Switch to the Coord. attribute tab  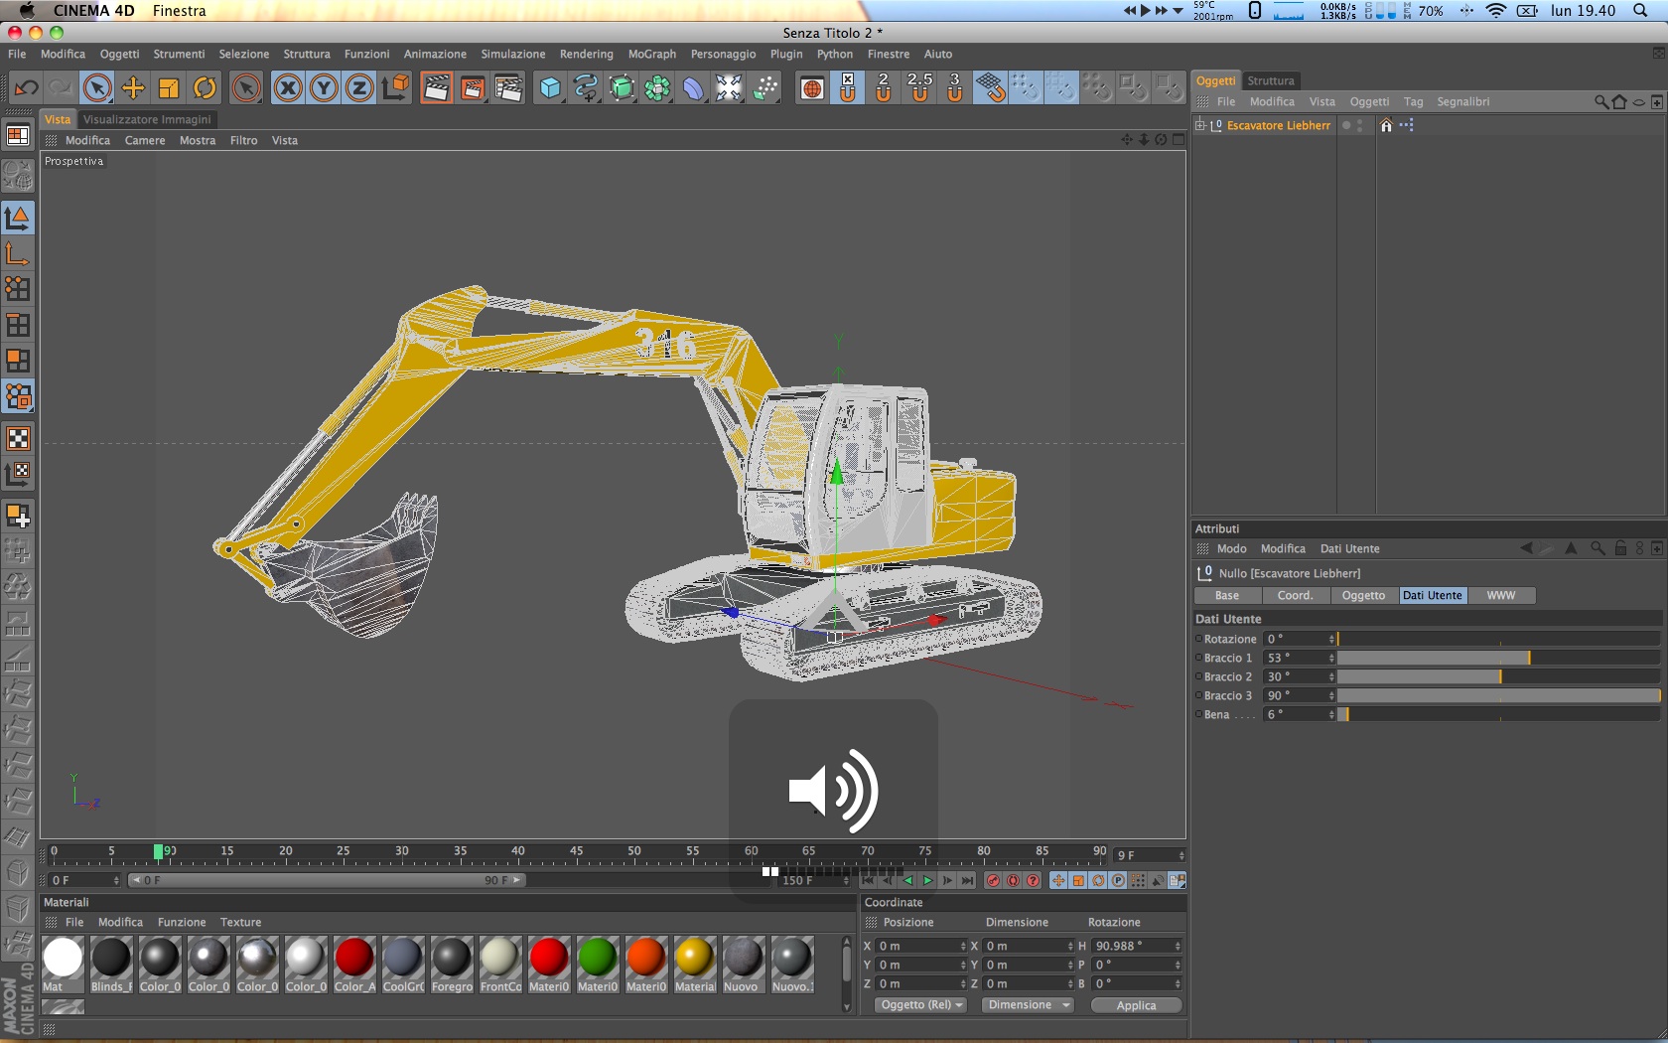(x=1295, y=596)
